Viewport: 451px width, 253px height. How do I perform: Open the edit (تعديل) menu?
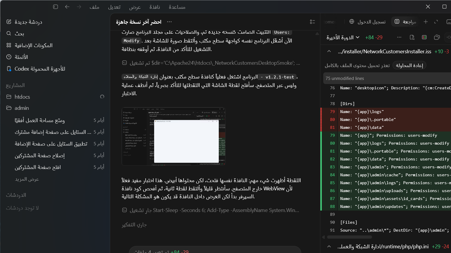click(x=114, y=7)
